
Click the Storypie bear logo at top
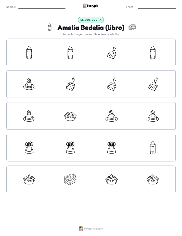point(85,6)
